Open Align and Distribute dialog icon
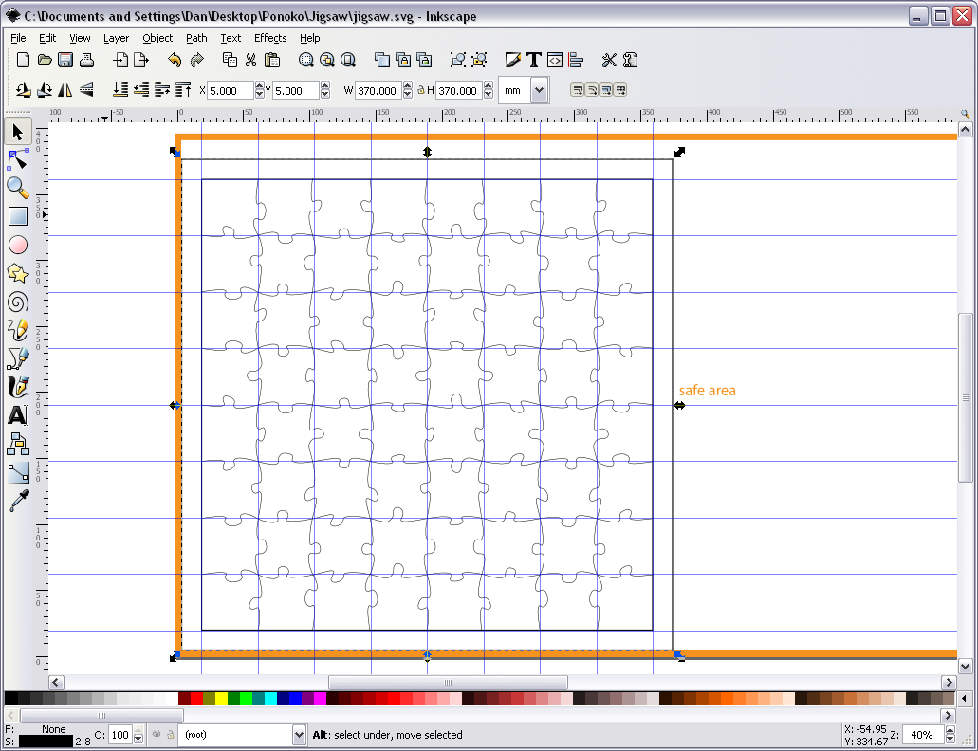 pyautogui.click(x=576, y=60)
